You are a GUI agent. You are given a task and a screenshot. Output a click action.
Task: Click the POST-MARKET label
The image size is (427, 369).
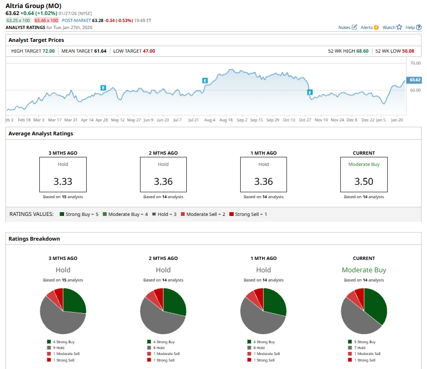(x=76, y=20)
